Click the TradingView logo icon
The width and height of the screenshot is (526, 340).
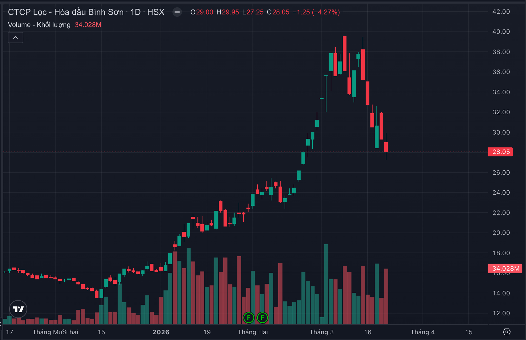coord(18,309)
